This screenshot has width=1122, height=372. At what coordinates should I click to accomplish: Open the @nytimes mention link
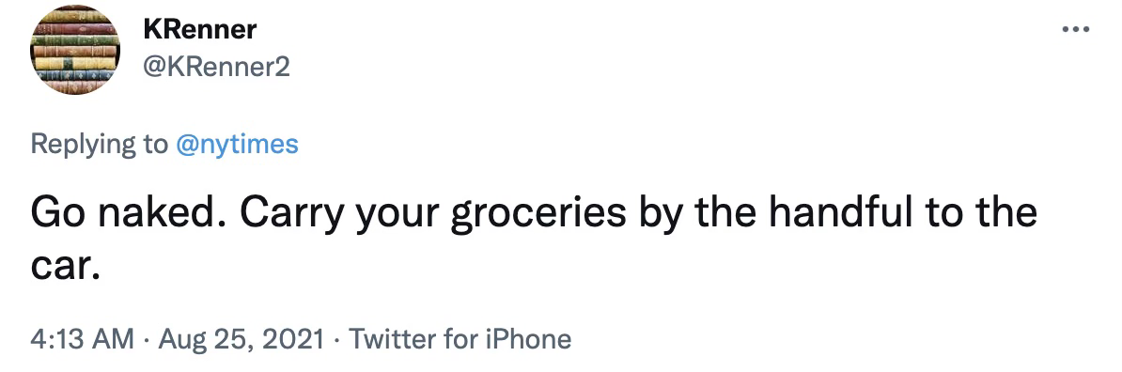(237, 146)
